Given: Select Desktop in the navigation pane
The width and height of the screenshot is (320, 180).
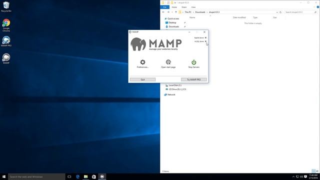Looking at the screenshot, I should click(171, 22).
